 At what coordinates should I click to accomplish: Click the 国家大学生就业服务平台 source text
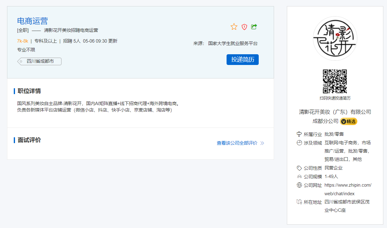[233, 44]
